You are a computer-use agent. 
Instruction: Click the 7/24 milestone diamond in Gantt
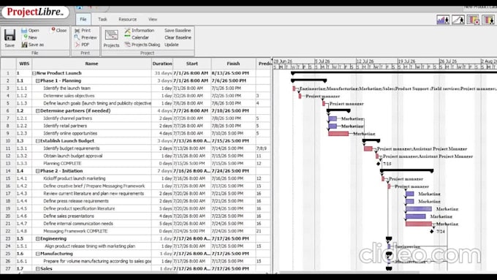(x=432, y=232)
